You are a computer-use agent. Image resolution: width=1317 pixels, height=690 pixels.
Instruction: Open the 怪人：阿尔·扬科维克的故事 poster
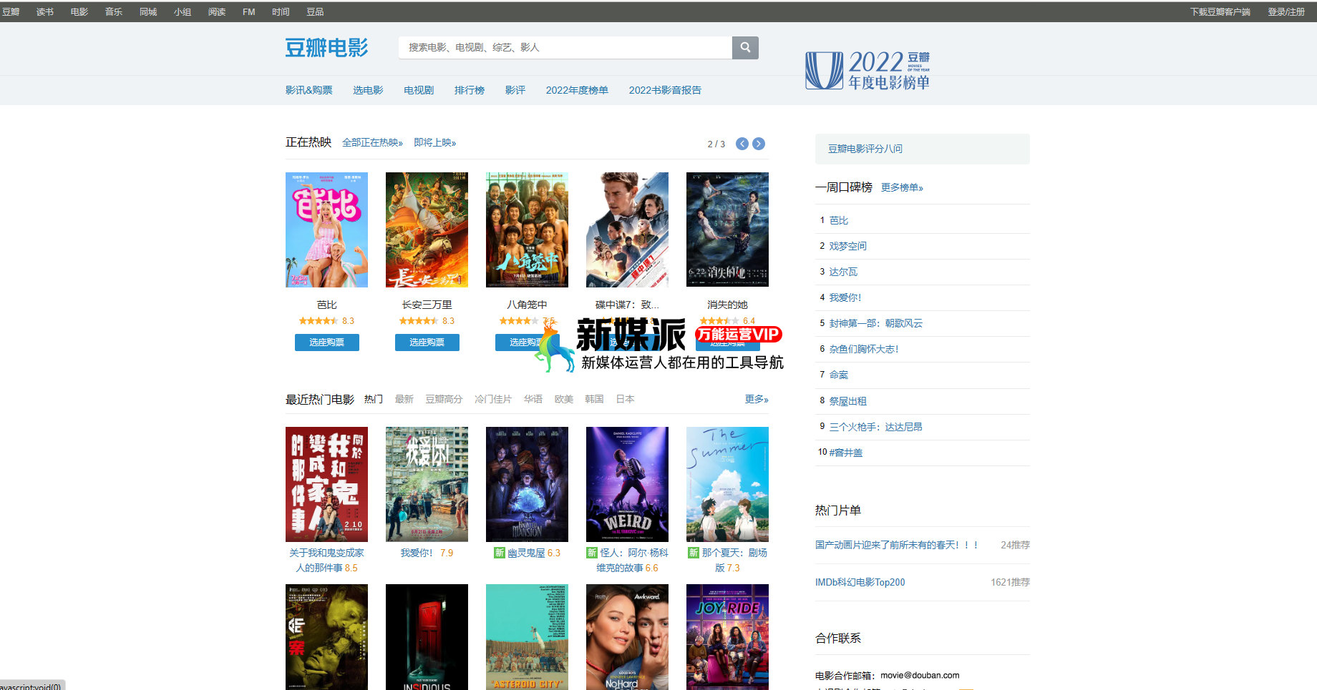tap(627, 484)
